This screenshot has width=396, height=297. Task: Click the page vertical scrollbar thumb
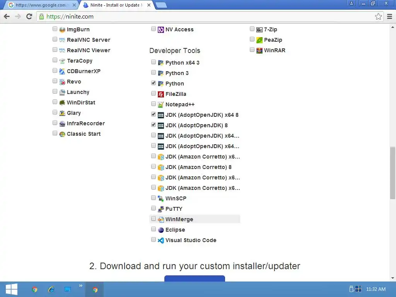[393, 173]
